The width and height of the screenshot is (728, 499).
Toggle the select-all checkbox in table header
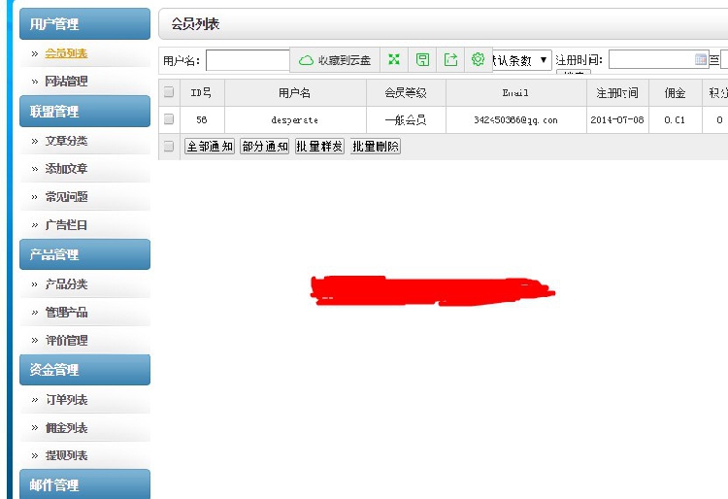169,92
